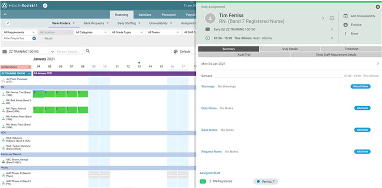Switch to the Audit Trail tab
Screen dimensions: 382x188
pyautogui.click(x=244, y=55)
